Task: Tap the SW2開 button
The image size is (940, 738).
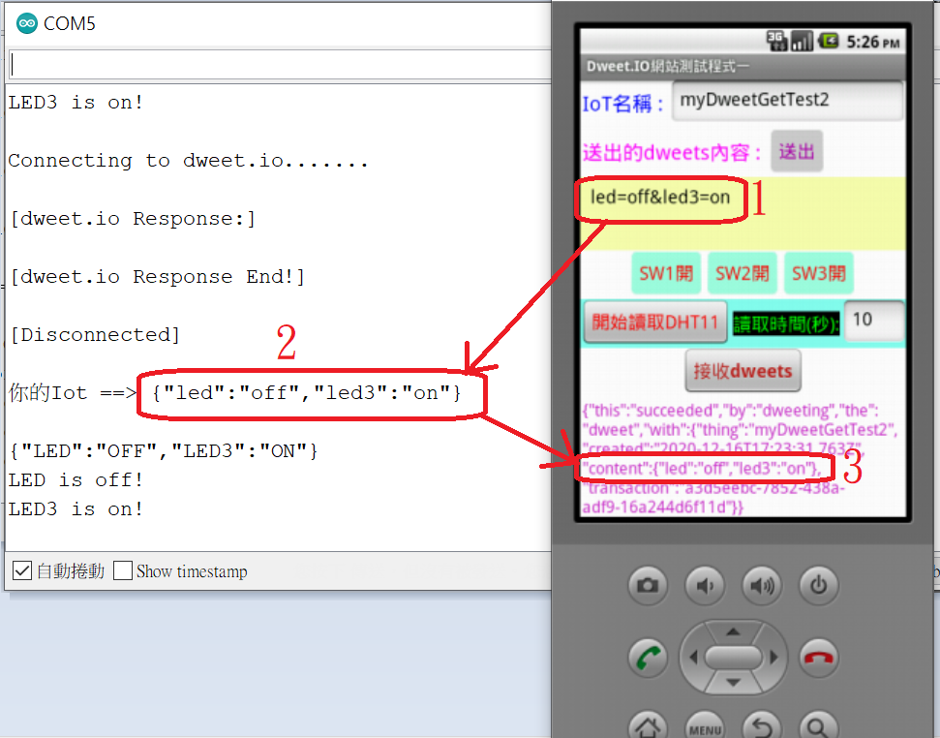Action: pos(743,273)
